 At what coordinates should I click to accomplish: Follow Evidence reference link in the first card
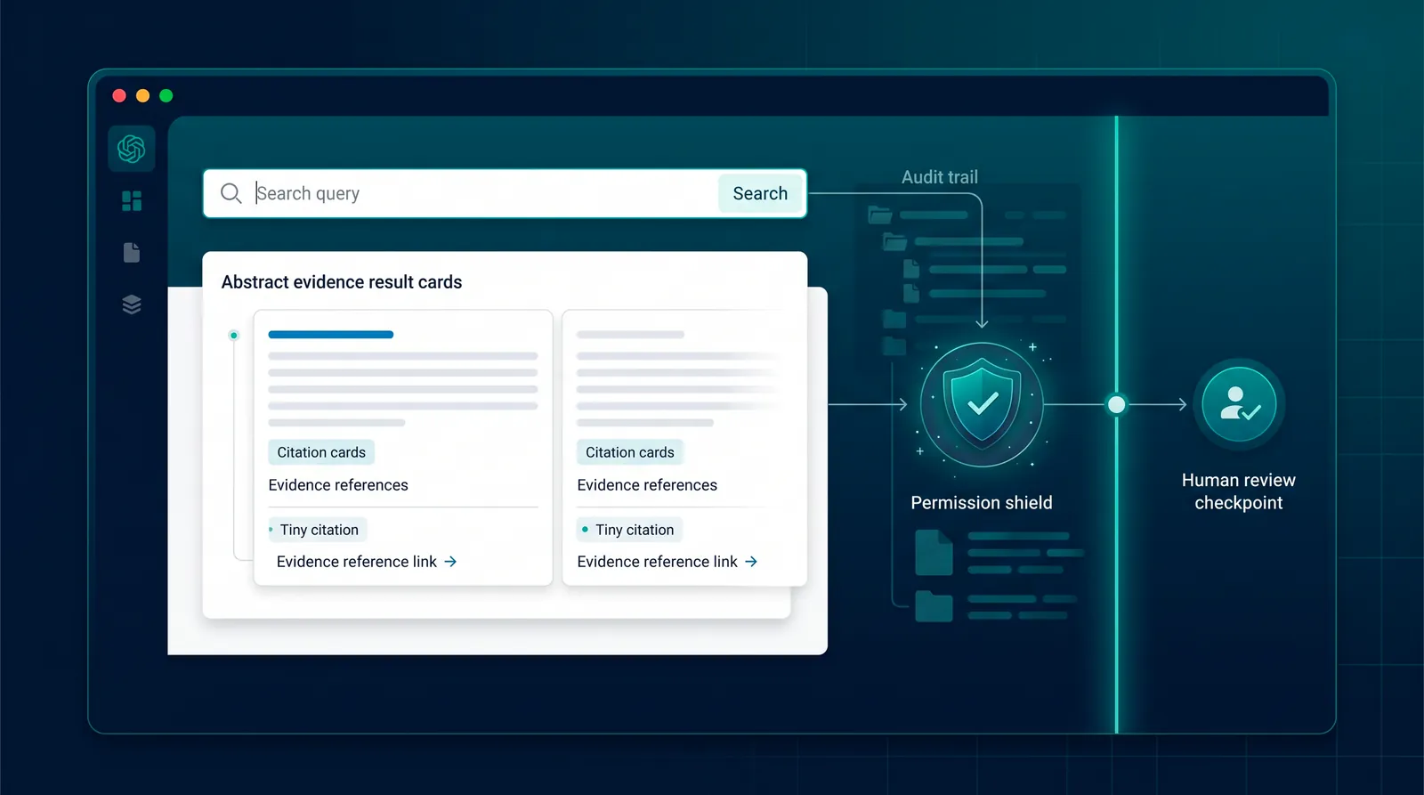[x=357, y=562]
